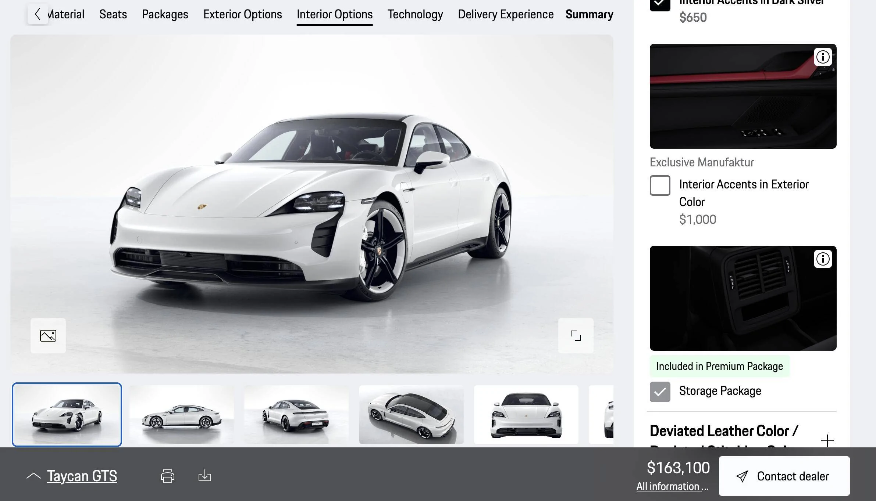The width and height of the screenshot is (876, 501).
Task: Click the download configuration icon
Action: pyautogui.click(x=205, y=476)
